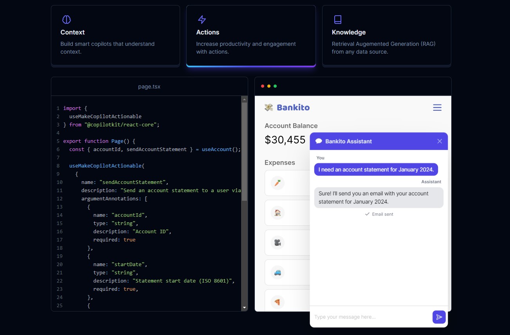Click the red window dot in the preview
The height and width of the screenshot is (335, 510).
pos(263,86)
